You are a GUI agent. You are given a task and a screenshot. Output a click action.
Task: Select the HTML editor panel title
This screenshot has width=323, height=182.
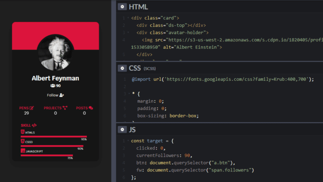(x=138, y=7)
